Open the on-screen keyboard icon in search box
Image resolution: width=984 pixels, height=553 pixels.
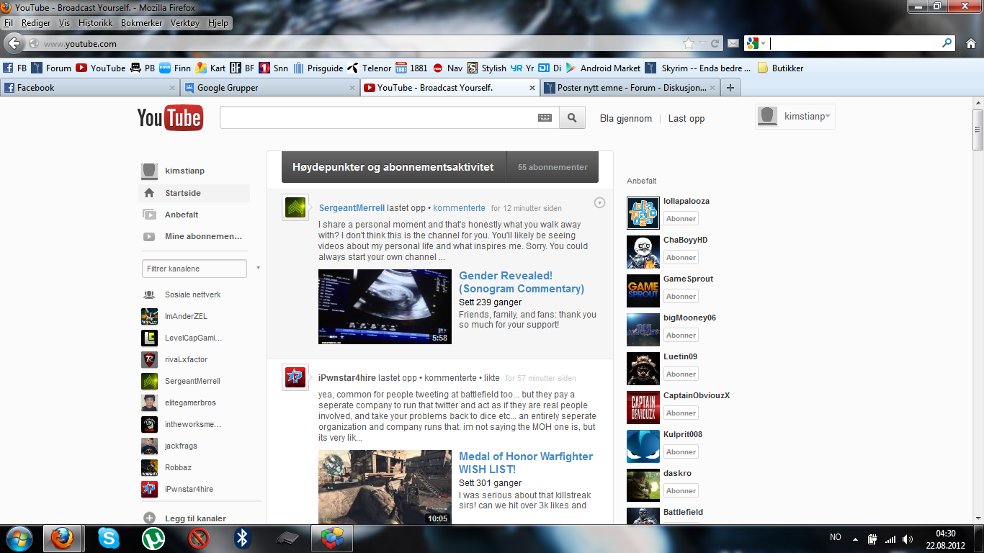545,118
